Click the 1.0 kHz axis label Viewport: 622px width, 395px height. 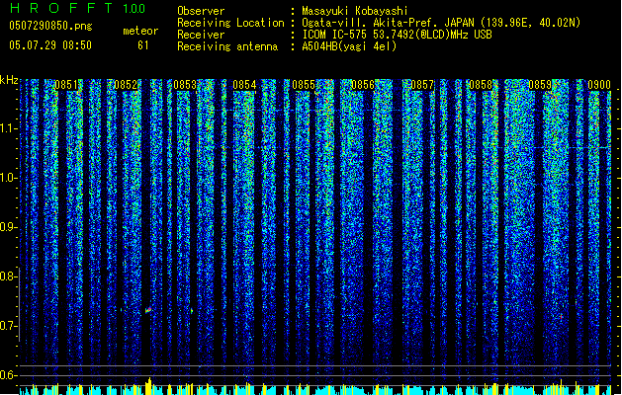pyautogui.click(x=8, y=178)
